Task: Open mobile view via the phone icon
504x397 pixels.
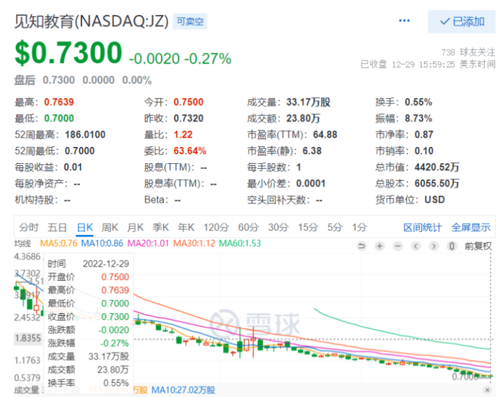Action: [x=451, y=246]
